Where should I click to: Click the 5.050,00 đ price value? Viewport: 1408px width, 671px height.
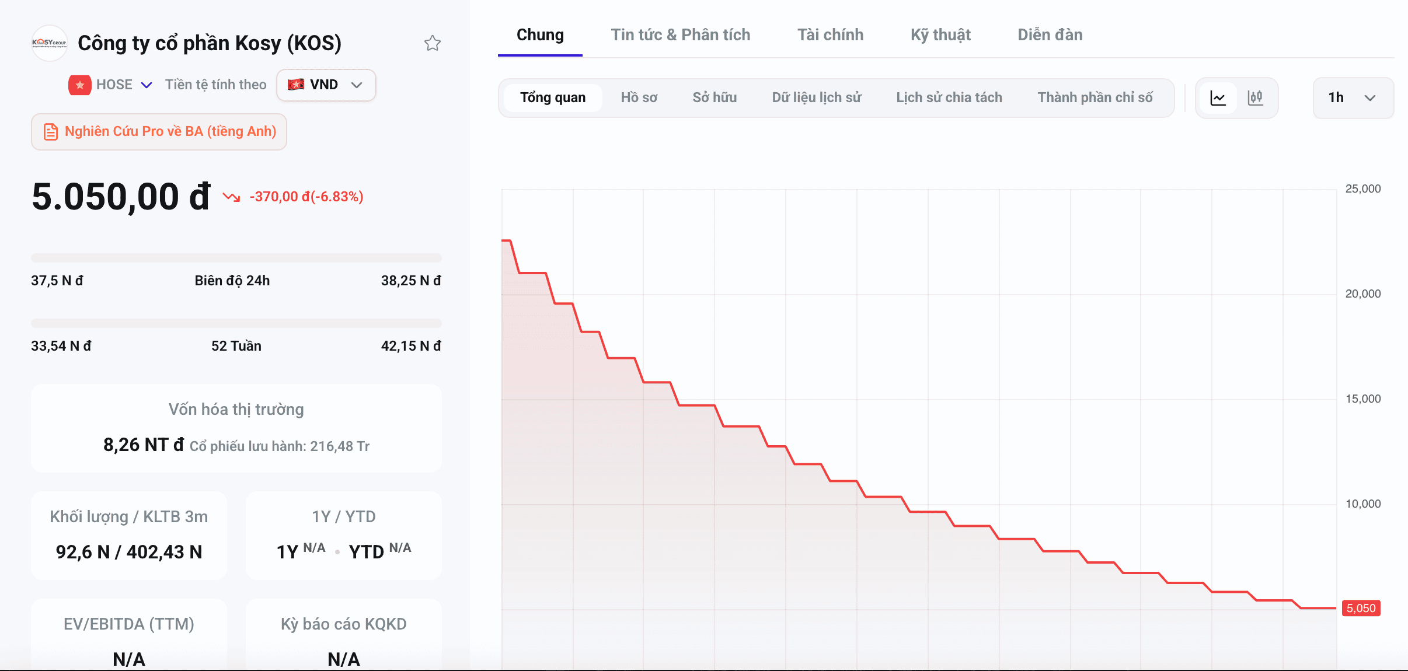(x=121, y=197)
